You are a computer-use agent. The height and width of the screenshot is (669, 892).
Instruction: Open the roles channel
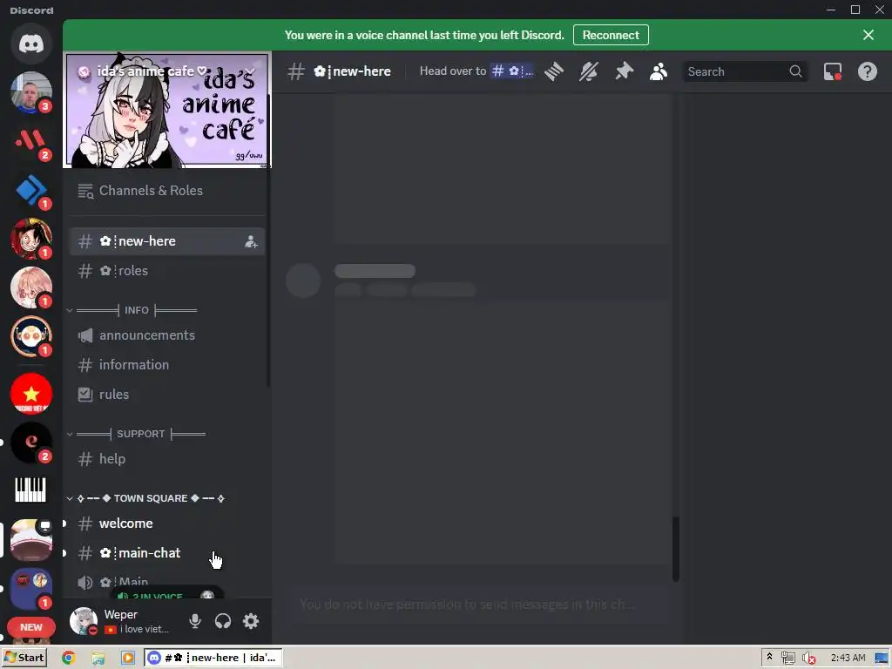point(167,271)
